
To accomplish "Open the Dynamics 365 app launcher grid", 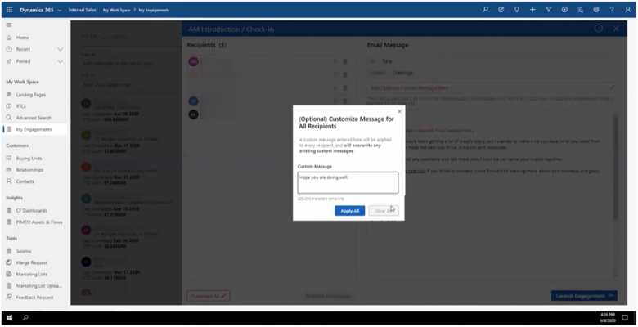I will (x=8, y=9).
